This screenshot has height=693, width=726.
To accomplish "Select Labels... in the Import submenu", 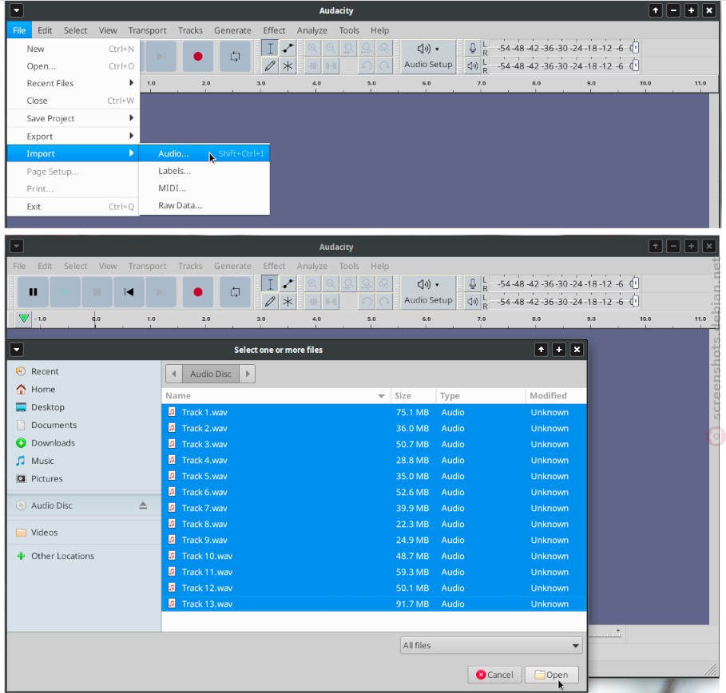I will pyautogui.click(x=204, y=172).
